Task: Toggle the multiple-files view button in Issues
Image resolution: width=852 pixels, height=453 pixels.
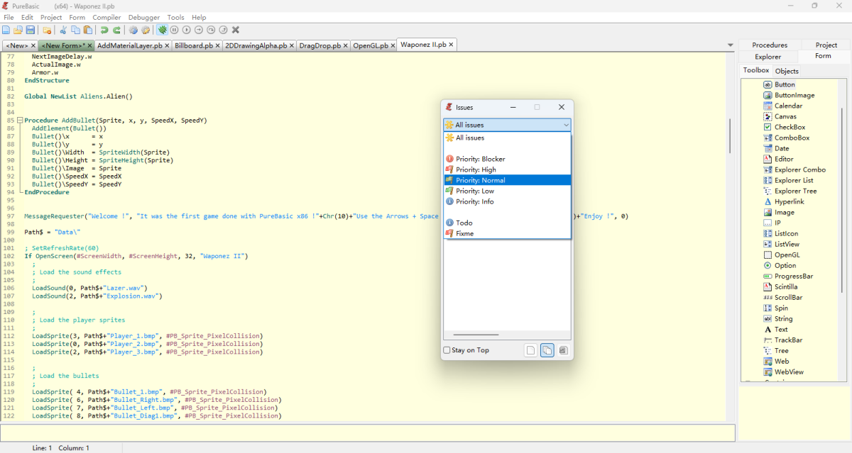Action: tap(547, 350)
